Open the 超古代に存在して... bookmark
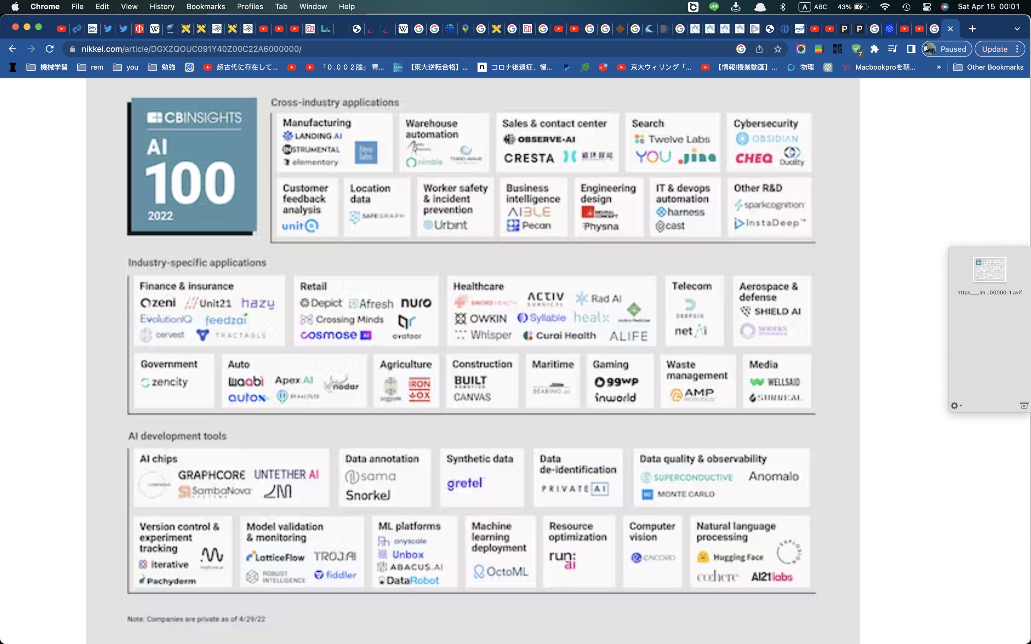The width and height of the screenshot is (1031, 644). tap(241, 67)
